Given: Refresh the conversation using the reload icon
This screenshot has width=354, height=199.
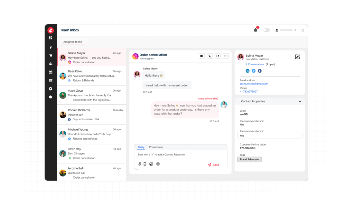Looking at the screenshot, I should coord(218,56).
